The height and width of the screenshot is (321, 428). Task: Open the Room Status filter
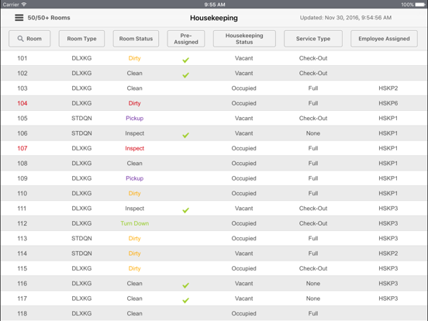click(x=136, y=39)
